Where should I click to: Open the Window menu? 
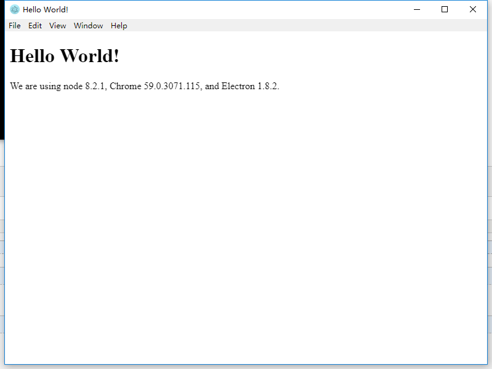pyautogui.click(x=88, y=26)
